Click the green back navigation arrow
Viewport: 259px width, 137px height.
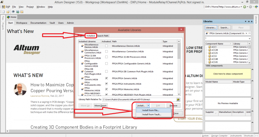point(244,7)
